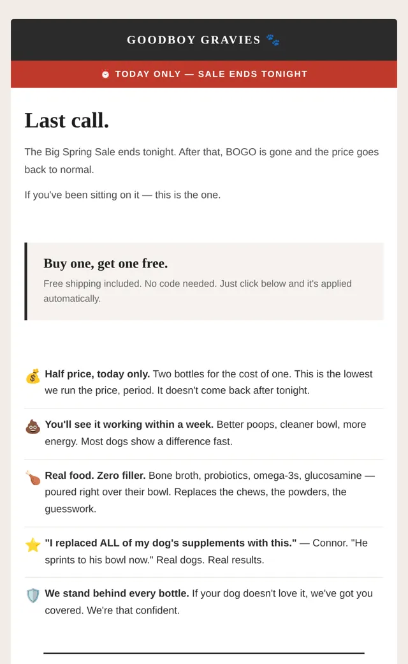The height and width of the screenshot is (664, 408).
Task: Click the blue paw prints icon in header
Action: point(273,40)
